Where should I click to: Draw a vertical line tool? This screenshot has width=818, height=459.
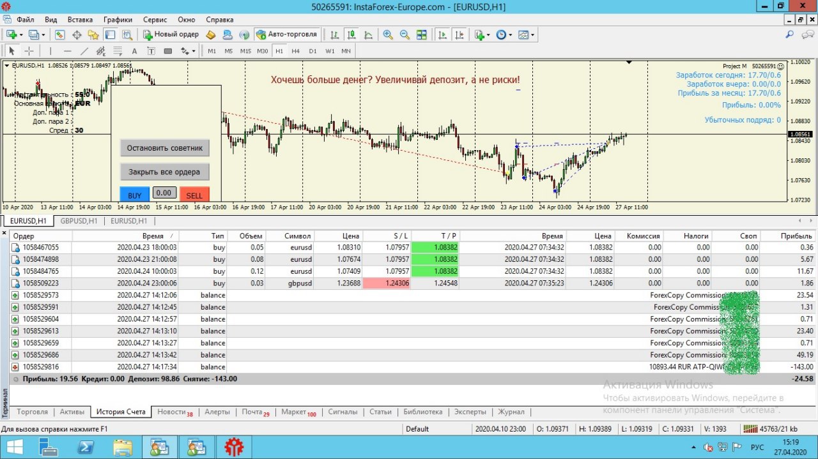50,51
